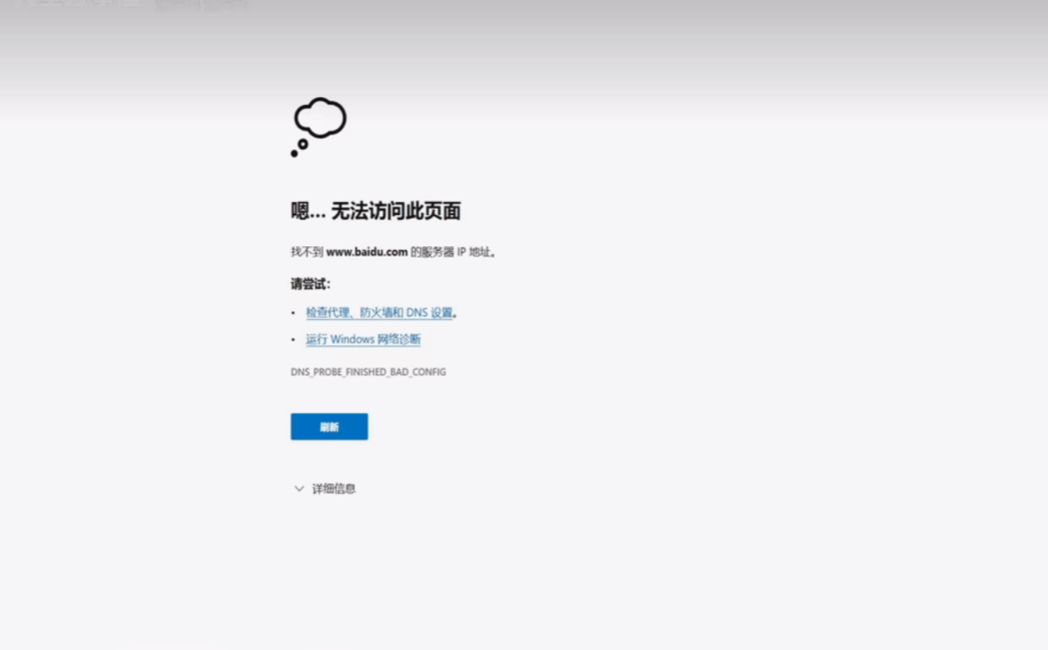Click the 嗯… 无法访问此页面 heading
Screen dimensions: 1048x650
pos(375,211)
